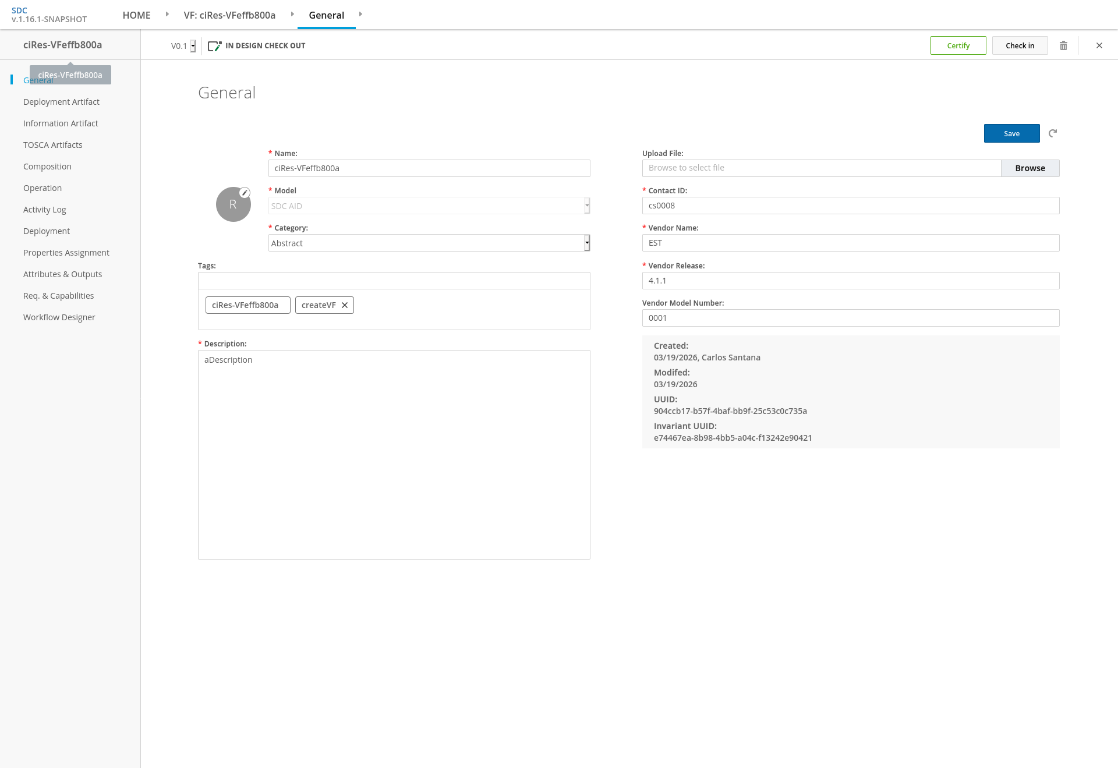Click the breadcrumb arrow after General tab
Viewport: 1118px width, 768px height.
tap(360, 15)
